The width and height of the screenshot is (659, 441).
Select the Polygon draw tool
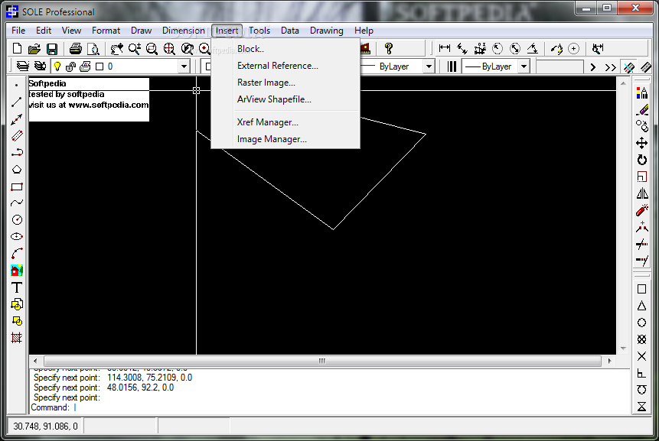pos(16,170)
